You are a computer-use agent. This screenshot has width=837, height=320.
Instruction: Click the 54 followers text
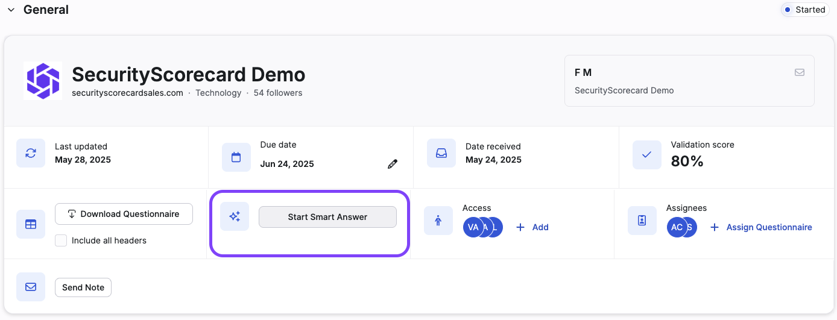(278, 93)
